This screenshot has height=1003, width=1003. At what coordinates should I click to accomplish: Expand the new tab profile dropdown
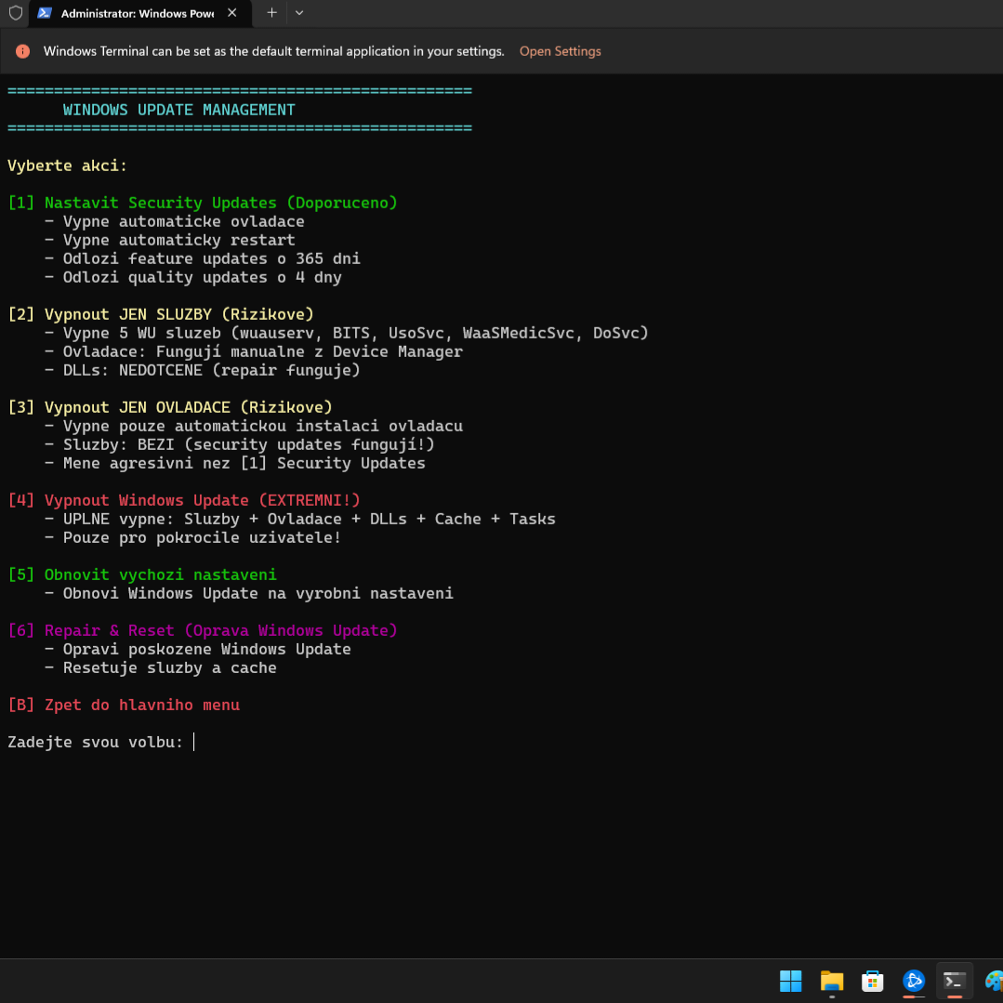(298, 13)
